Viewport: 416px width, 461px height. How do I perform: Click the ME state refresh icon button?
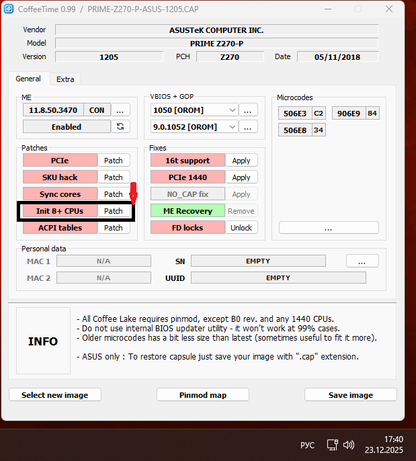(x=120, y=127)
